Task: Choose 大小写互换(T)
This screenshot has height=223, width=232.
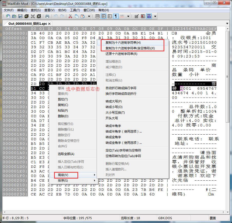Action: point(133,112)
